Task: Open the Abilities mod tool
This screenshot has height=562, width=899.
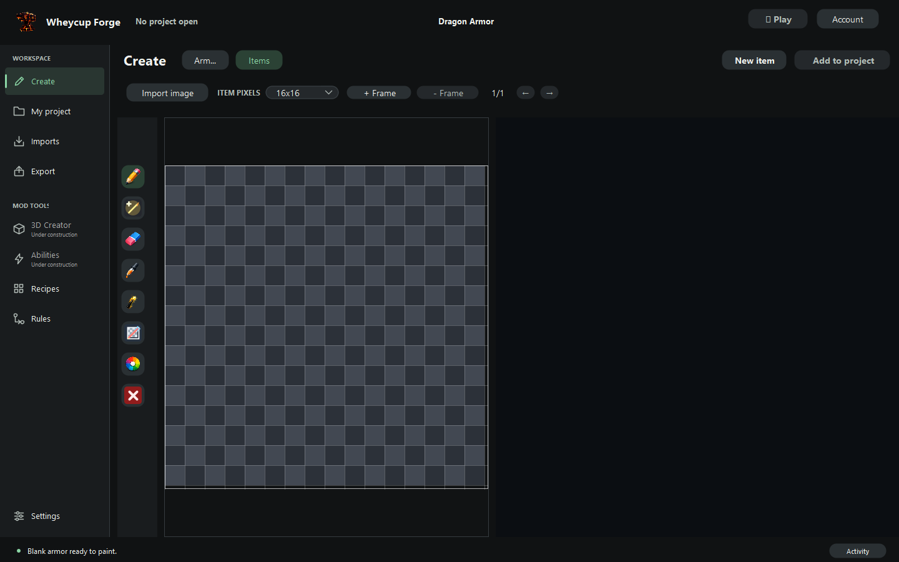Action: [55, 259]
